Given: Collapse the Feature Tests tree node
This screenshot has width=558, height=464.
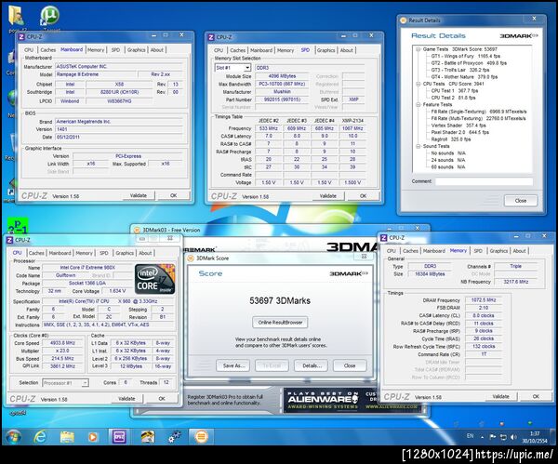Looking at the screenshot, I should (x=418, y=105).
